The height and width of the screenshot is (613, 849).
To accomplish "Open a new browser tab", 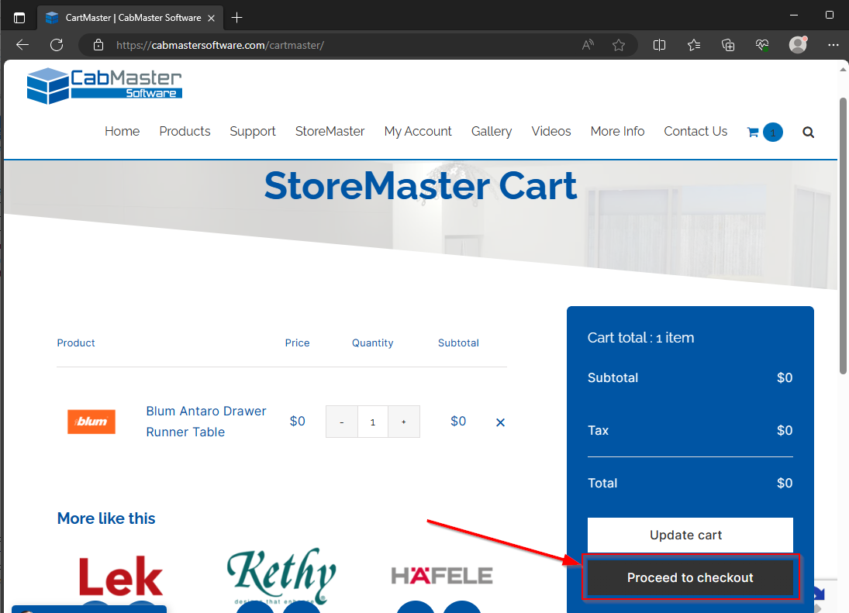I will coord(236,18).
